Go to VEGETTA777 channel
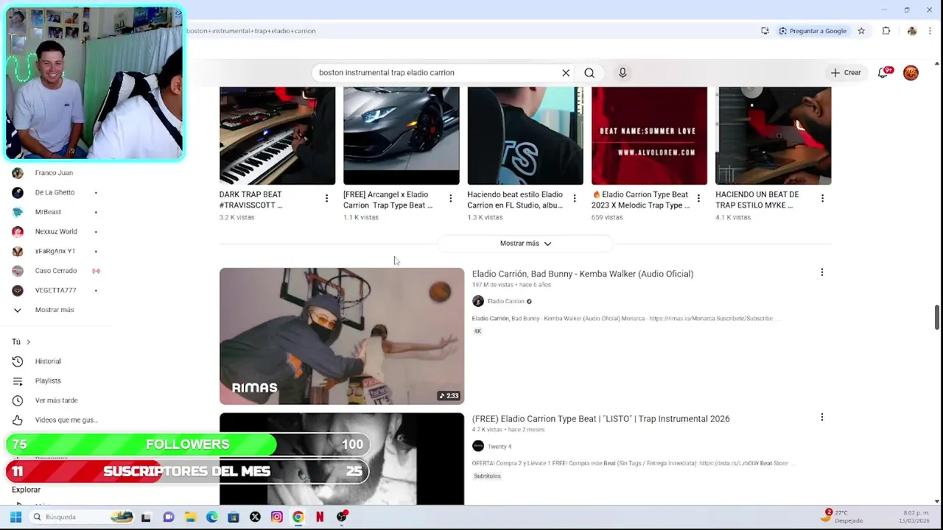943x530 pixels. (55, 291)
